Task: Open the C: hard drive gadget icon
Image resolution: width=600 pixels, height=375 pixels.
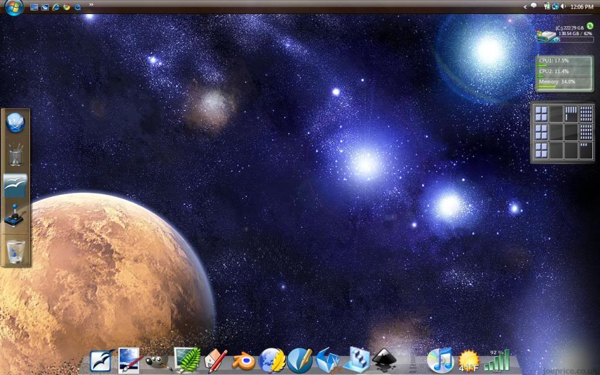Action: 546,35
